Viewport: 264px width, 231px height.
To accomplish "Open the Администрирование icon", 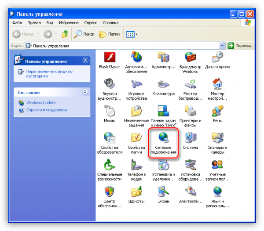I will [x=163, y=58].
